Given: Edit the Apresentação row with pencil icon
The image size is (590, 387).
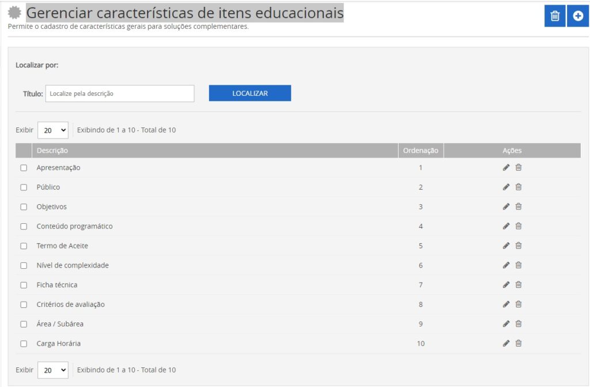Looking at the screenshot, I should pos(506,168).
